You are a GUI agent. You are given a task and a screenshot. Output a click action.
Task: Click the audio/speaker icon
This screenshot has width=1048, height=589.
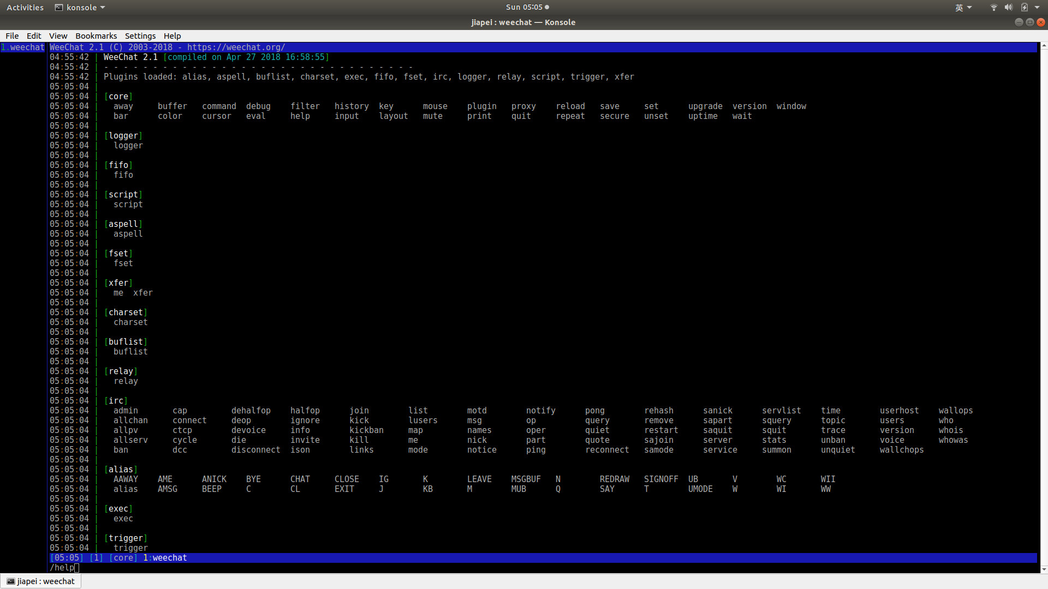tap(1008, 7)
